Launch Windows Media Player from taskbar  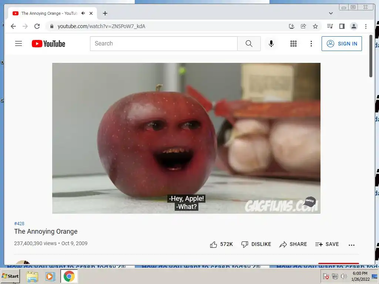click(x=50, y=277)
